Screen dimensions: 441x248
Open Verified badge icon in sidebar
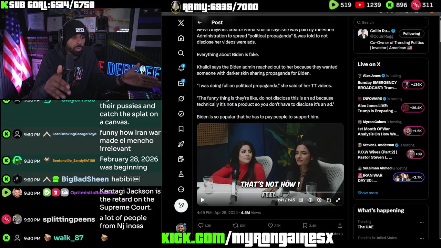point(181,114)
